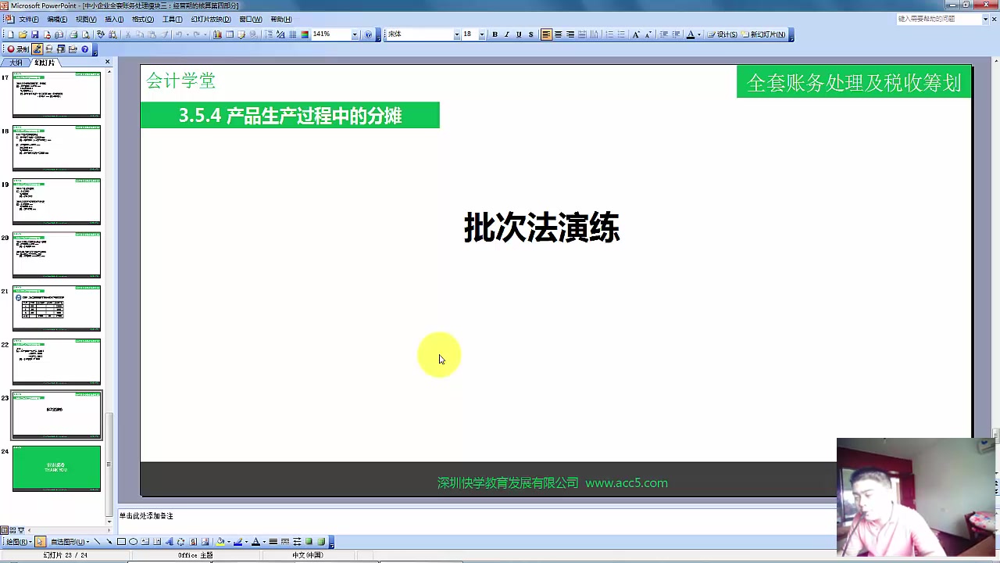Click the Format Painter icon
The image size is (1000, 563).
click(165, 34)
